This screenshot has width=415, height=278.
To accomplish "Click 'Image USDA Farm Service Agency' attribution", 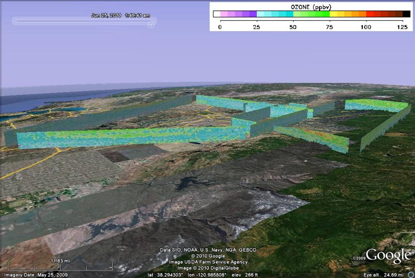I will [x=208, y=262].
